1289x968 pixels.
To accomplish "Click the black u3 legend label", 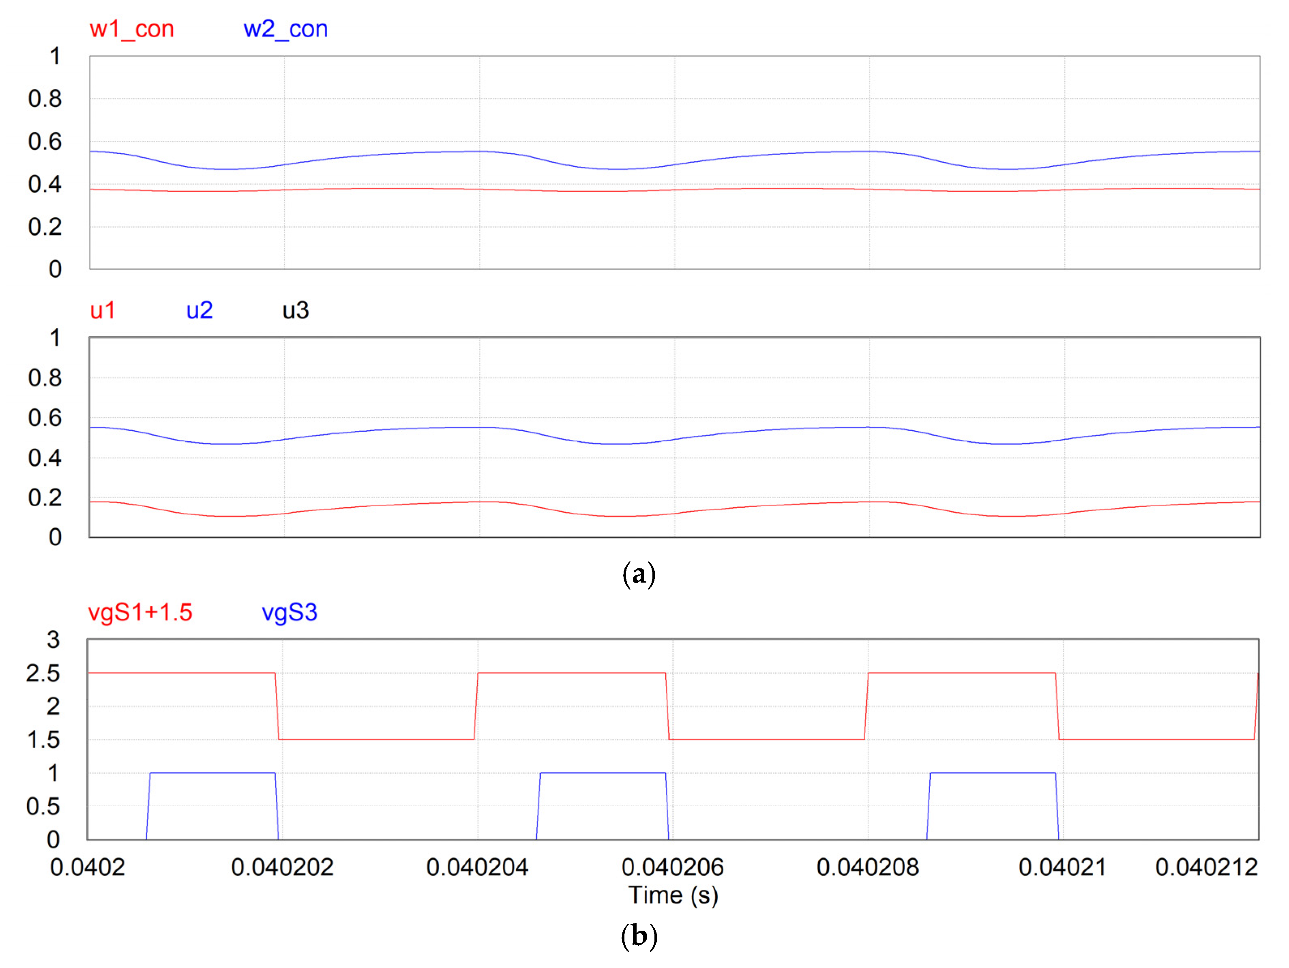I will tap(296, 310).
